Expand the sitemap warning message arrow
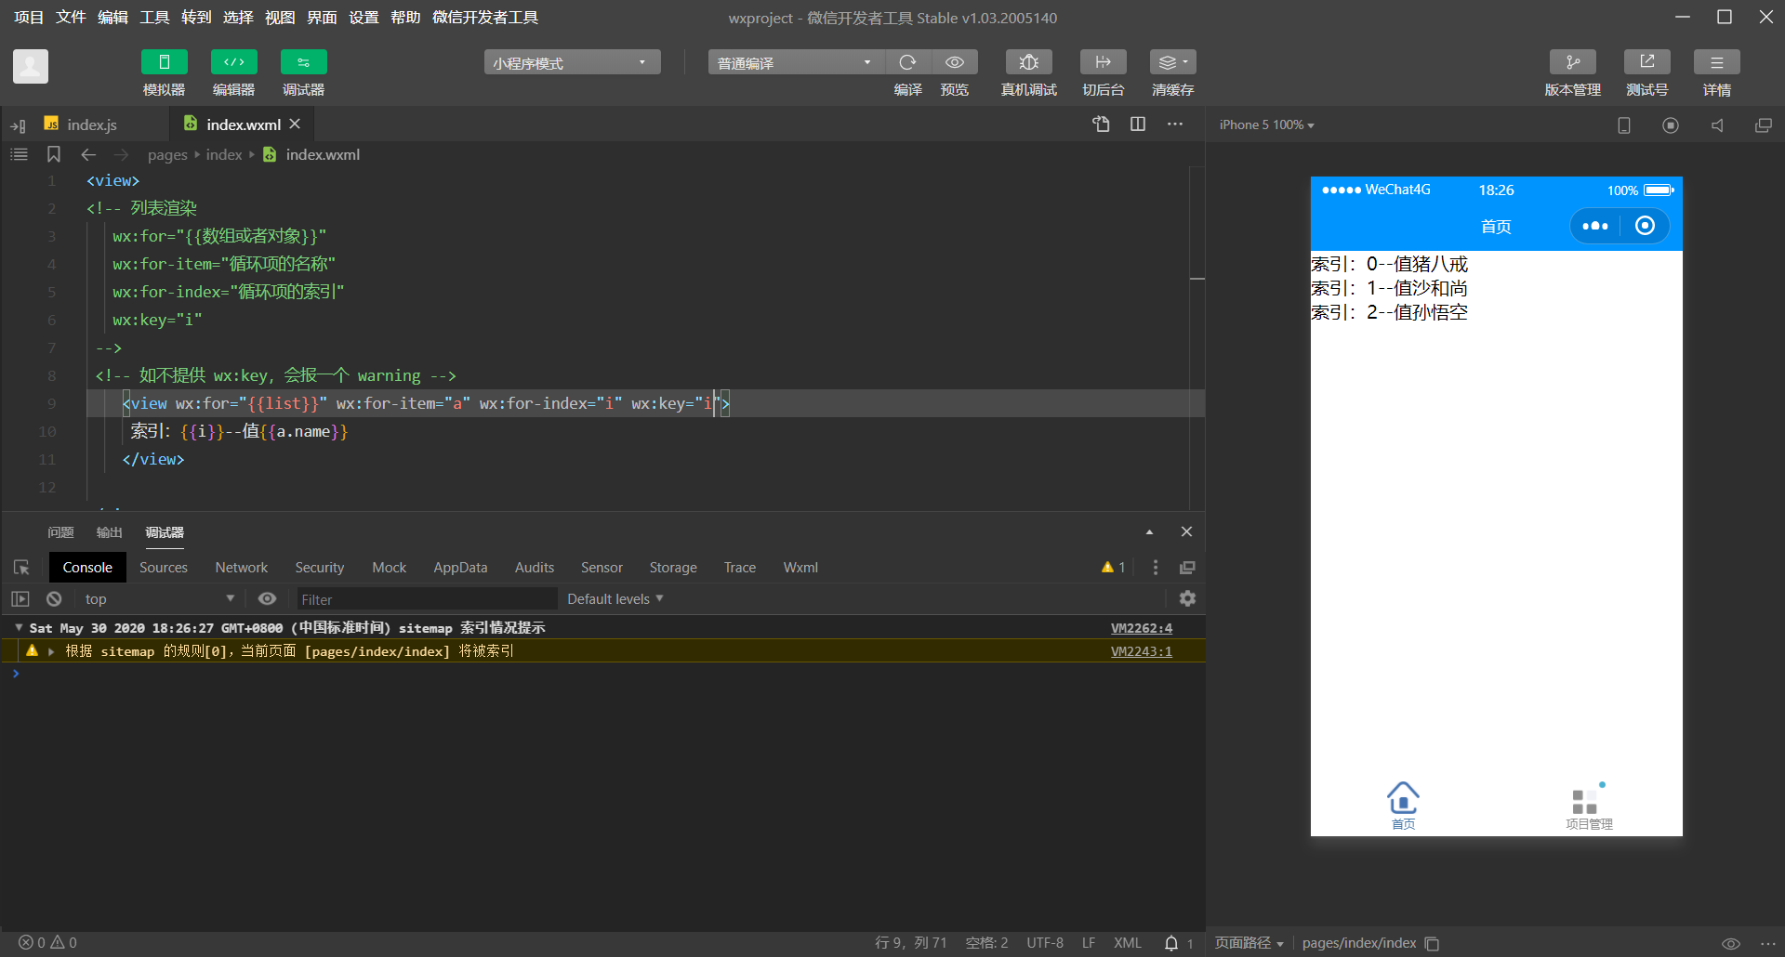 click(x=51, y=651)
